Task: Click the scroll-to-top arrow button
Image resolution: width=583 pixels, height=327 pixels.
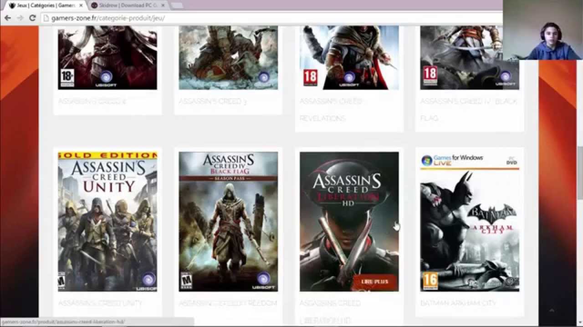Action: [552, 310]
